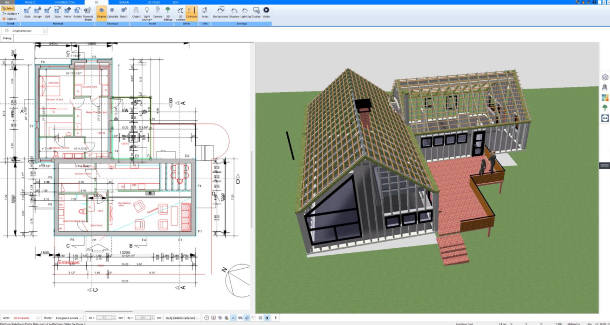
Task: Click the Options button
Action: tap(10, 19)
